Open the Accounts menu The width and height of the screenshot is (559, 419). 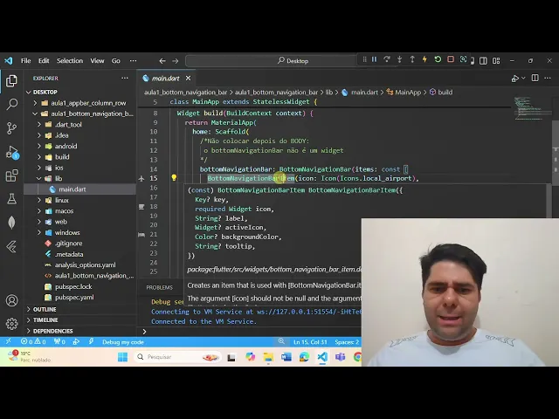click(x=11, y=300)
